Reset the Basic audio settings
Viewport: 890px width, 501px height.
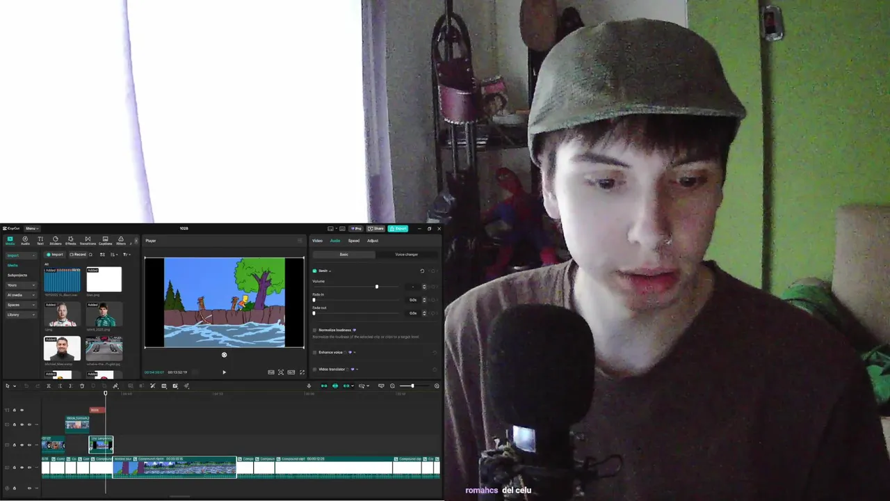422,271
